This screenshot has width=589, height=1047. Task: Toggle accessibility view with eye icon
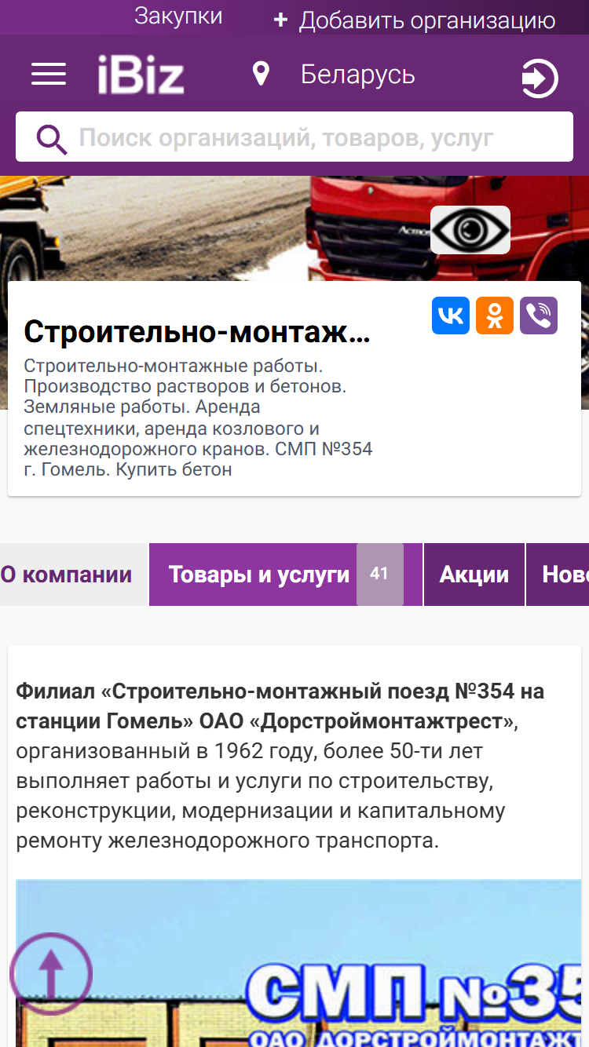[x=470, y=230]
